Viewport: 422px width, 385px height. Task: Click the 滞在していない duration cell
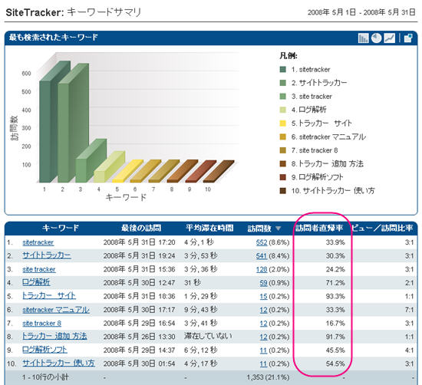208,336
